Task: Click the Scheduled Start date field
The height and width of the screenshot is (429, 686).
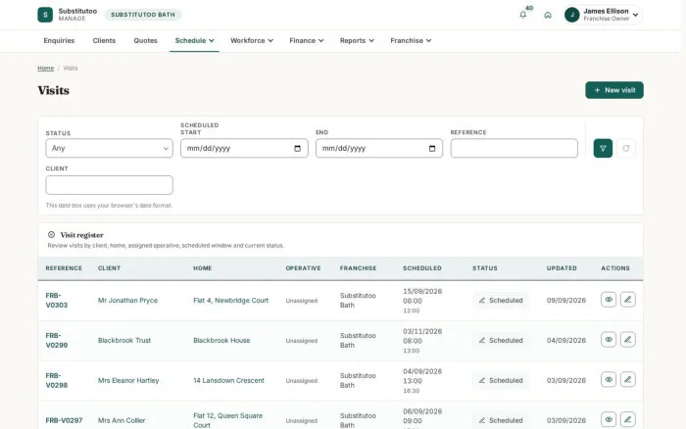Action: pyautogui.click(x=244, y=148)
